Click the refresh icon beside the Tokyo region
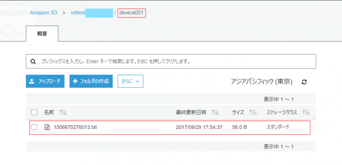This screenshot has width=342, height=165. click(x=304, y=82)
